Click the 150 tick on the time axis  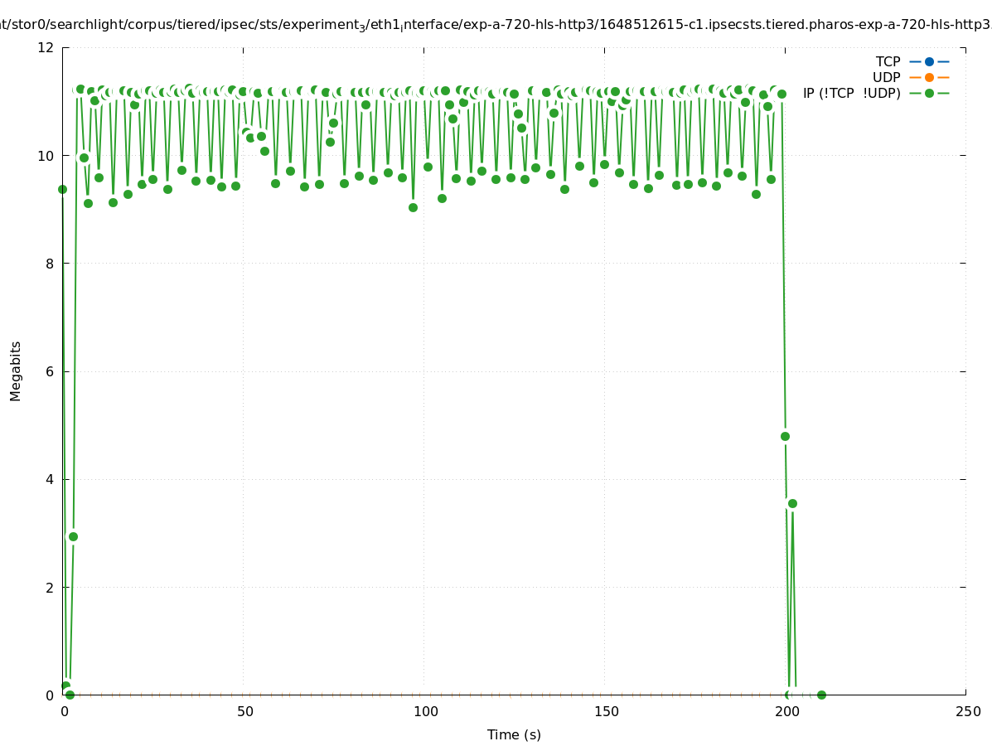(x=607, y=712)
